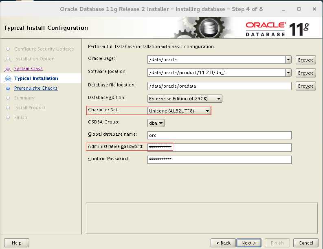The width and height of the screenshot is (323, 249).
Task: Click the Oracle Database 11g logo
Action: tap(277, 29)
